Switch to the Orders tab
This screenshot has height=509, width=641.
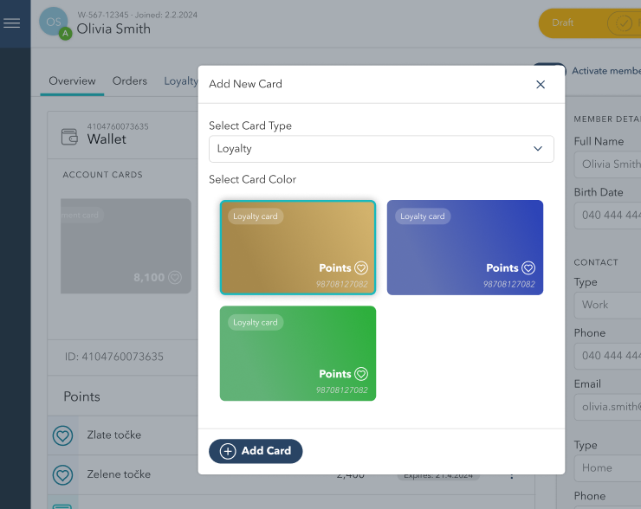[x=130, y=81]
